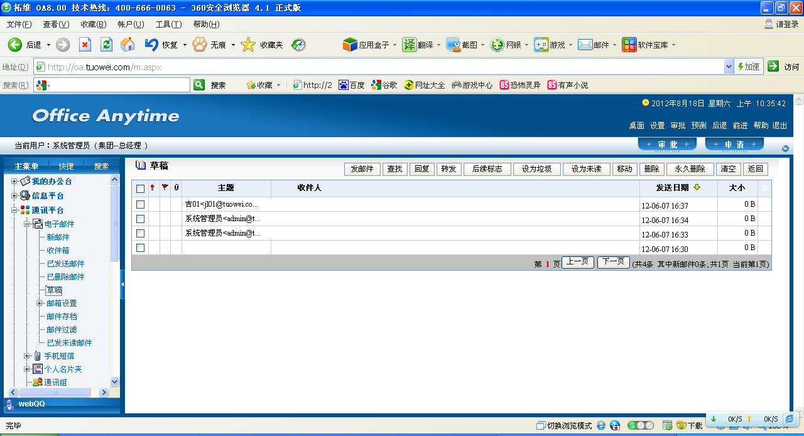Click the Refresh page icon
Screen dimensions: 804x436
(107, 45)
